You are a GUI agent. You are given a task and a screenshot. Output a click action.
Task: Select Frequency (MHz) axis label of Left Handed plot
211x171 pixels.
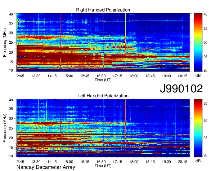[x=5, y=128]
